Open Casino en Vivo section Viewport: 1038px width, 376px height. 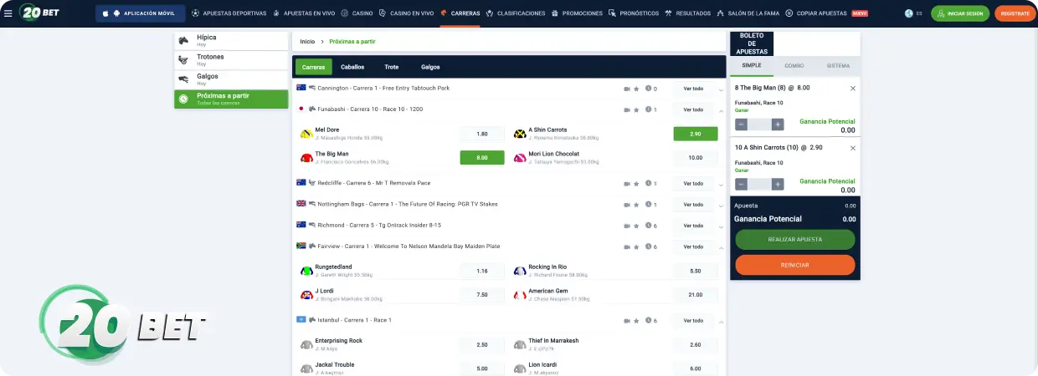[406, 13]
